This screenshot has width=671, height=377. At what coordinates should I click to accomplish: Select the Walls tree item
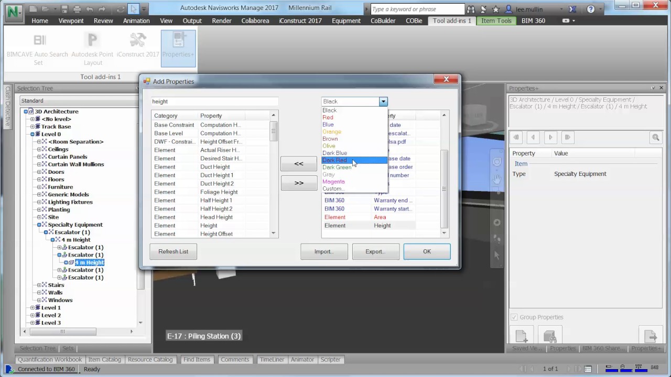(55, 293)
